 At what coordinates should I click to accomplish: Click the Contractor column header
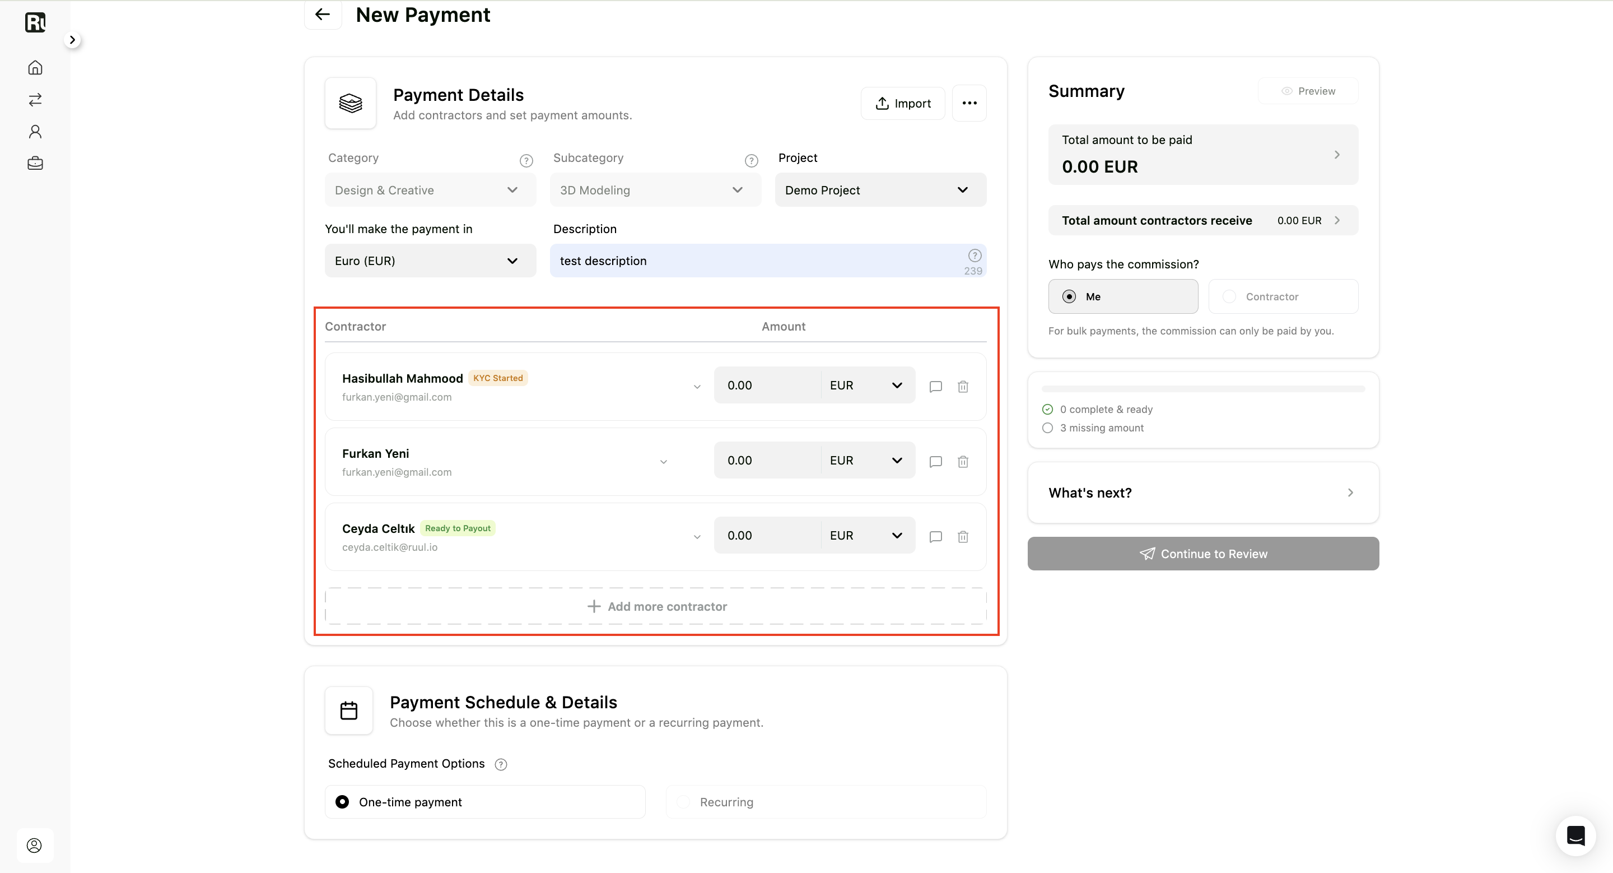pyautogui.click(x=355, y=326)
